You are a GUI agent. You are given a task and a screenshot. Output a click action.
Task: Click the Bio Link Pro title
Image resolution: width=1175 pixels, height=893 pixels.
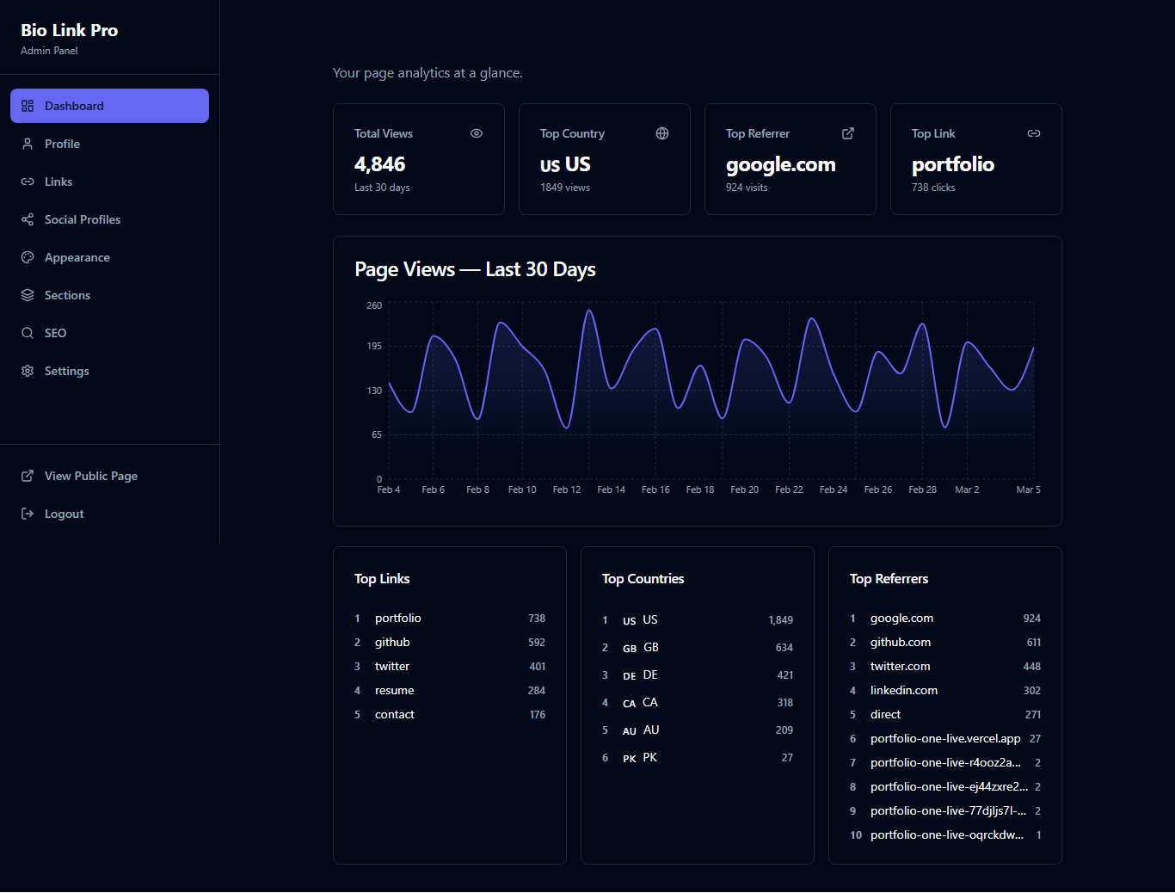[69, 30]
